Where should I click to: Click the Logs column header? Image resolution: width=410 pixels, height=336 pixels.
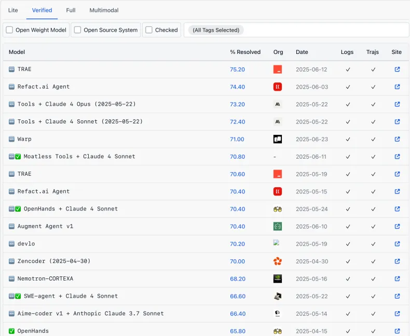click(x=347, y=52)
